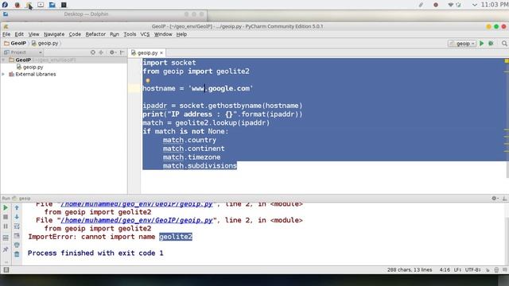Toggle tool window buttons in status bar corner
Screen dimensions: 509x286
coord(6,270)
